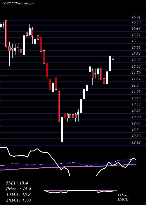The height and width of the screenshot is (205, 146).
Task: Click the NYSE RVT munafa.pro title
Action: point(18,4)
